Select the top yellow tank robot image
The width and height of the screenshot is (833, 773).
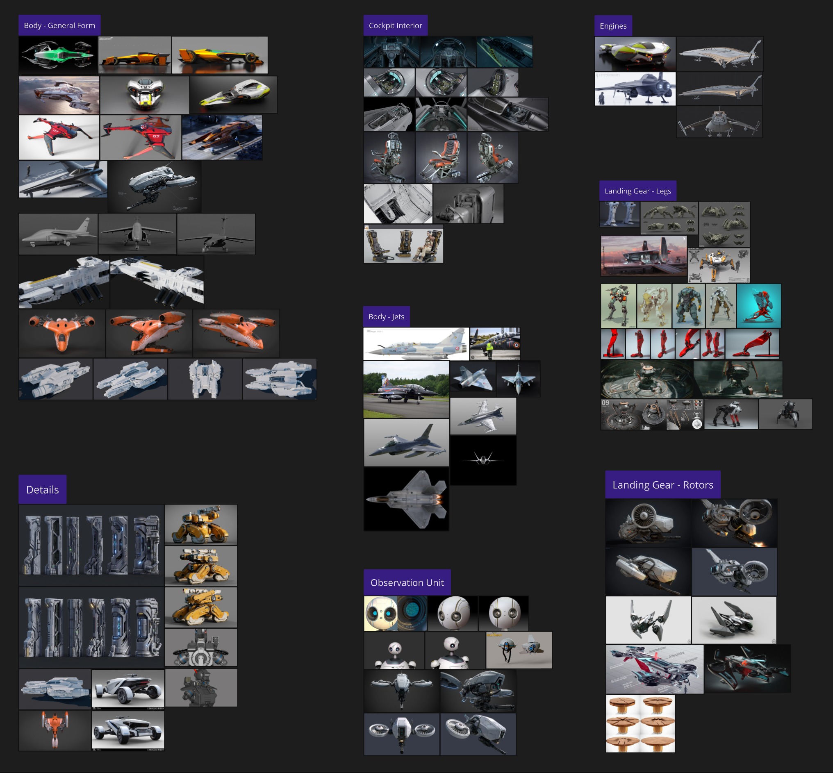[201, 525]
